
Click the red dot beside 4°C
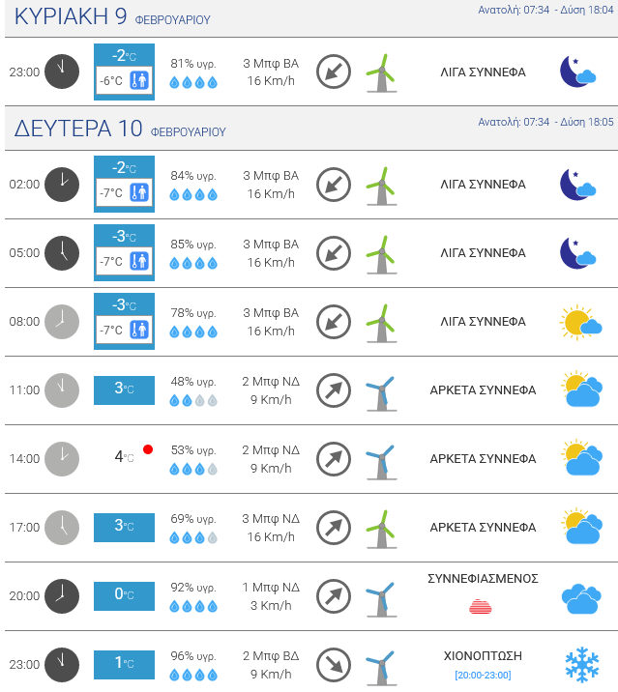148,449
